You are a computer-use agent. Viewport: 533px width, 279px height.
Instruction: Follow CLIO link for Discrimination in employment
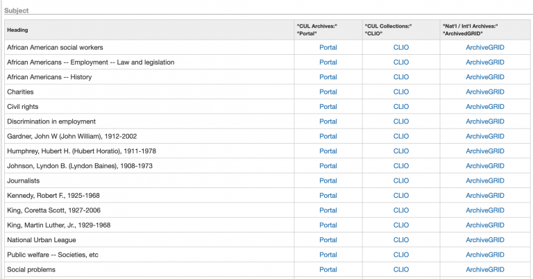[x=401, y=121]
